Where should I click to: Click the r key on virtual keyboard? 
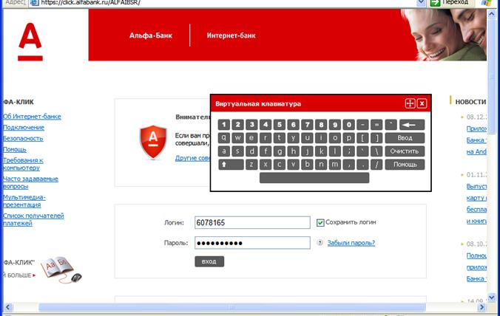pos(266,138)
